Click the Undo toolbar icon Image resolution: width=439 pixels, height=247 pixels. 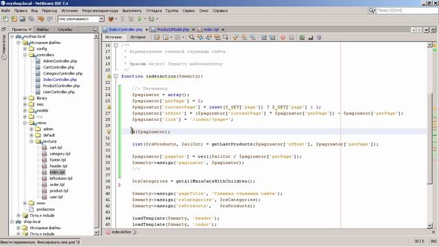click(x=41, y=19)
